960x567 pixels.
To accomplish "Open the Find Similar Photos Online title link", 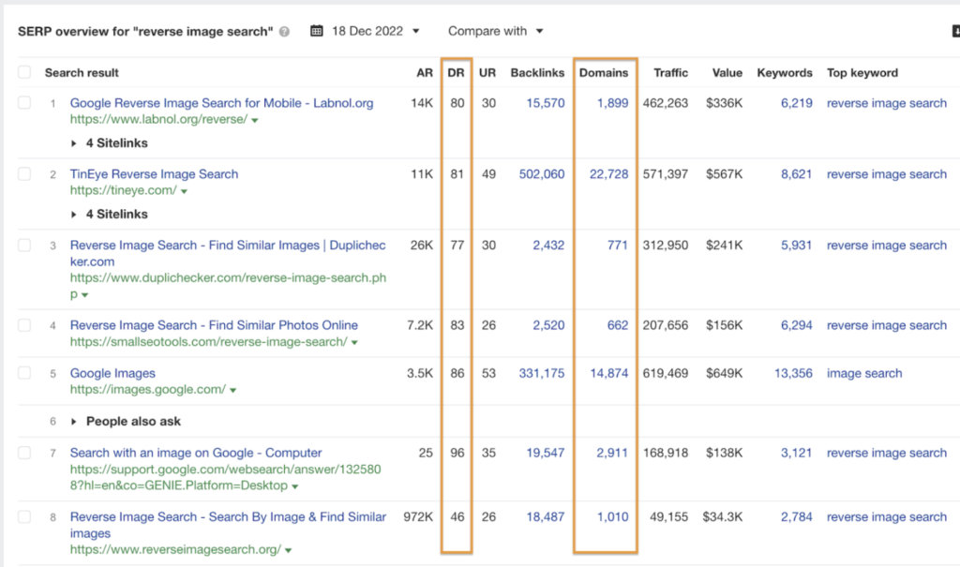I will [214, 325].
